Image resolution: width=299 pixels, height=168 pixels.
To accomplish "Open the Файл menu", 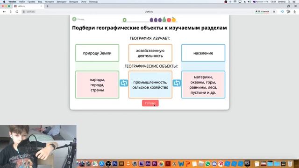I will pyautogui.click(x=22, y=2).
